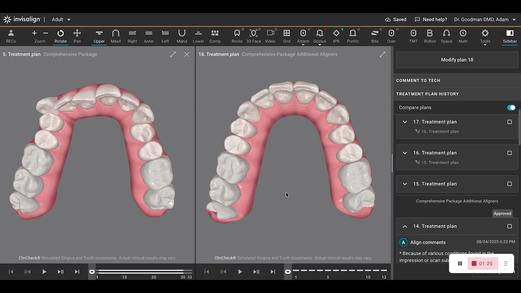Image resolution: width=521 pixels, height=293 pixels.
Task: Open the doctor account dropdown
Action: [485, 20]
